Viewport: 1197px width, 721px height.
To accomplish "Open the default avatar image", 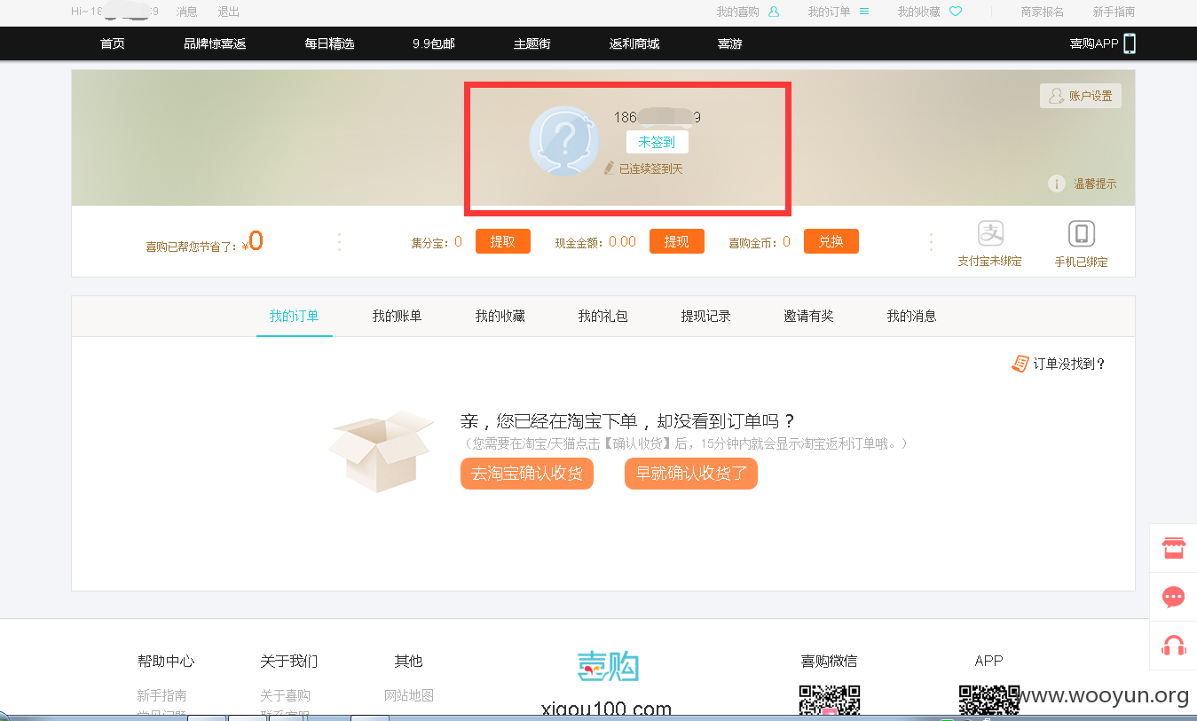I will pyautogui.click(x=563, y=142).
